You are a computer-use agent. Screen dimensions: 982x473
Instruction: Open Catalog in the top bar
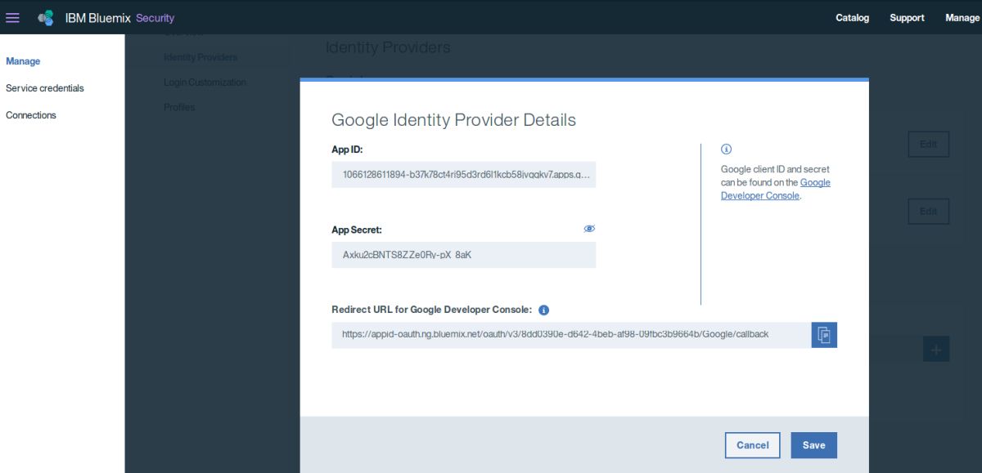coord(852,17)
